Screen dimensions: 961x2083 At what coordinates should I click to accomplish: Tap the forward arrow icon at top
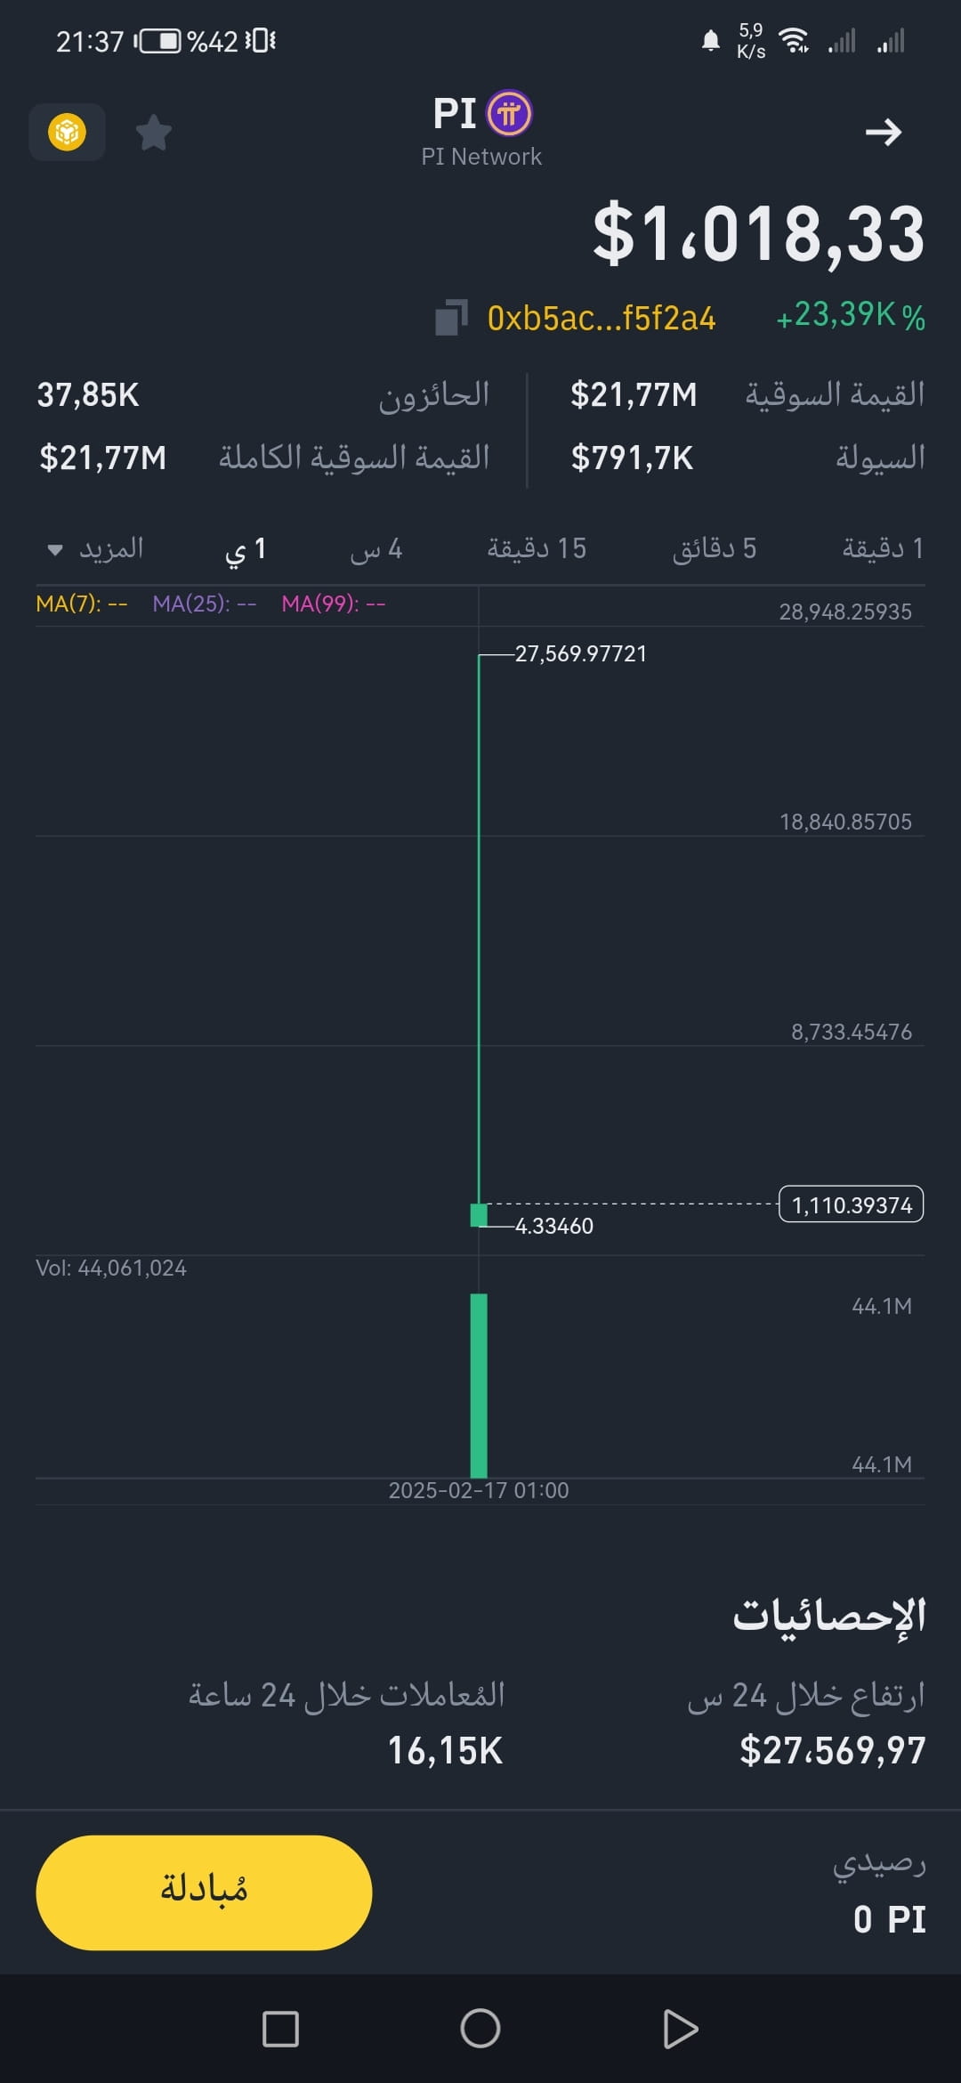tap(884, 133)
